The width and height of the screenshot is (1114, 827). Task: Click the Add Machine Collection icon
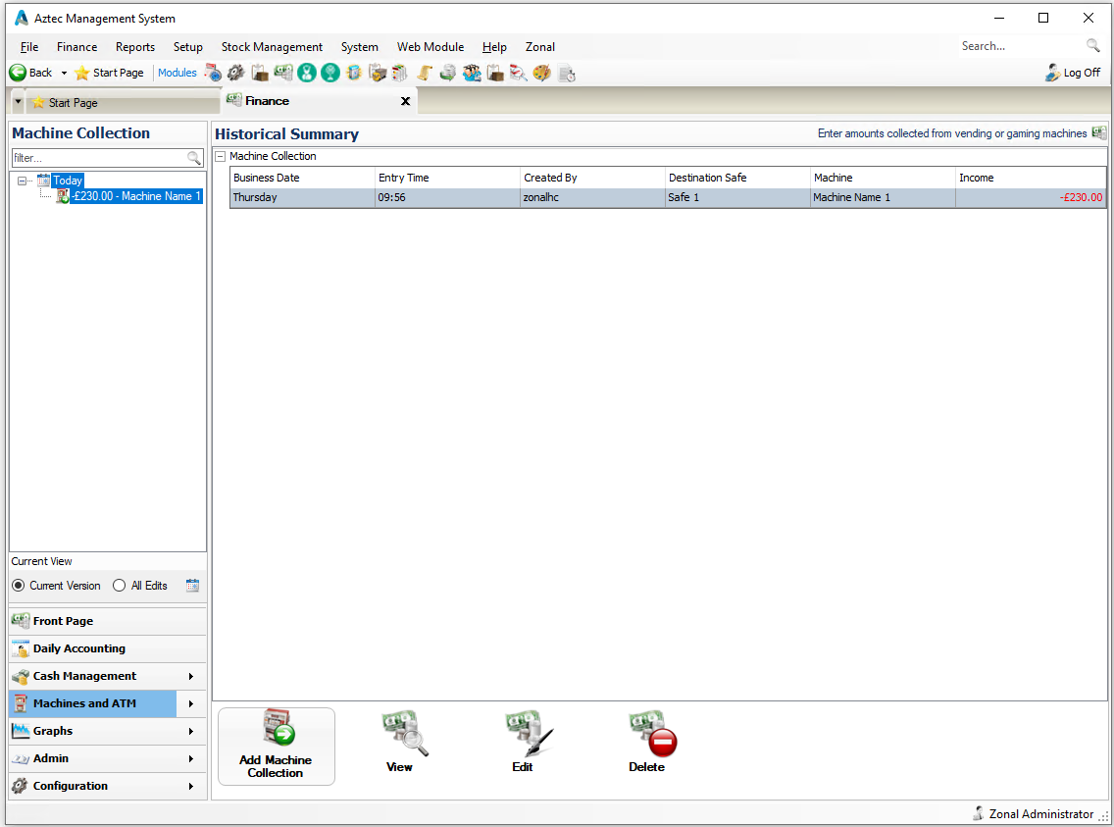pyautogui.click(x=276, y=732)
